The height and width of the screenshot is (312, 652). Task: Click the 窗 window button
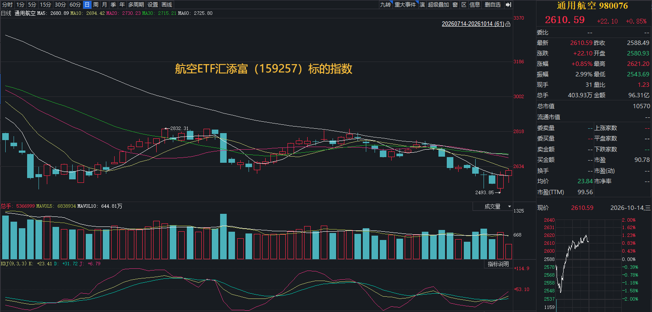pos(455,5)
